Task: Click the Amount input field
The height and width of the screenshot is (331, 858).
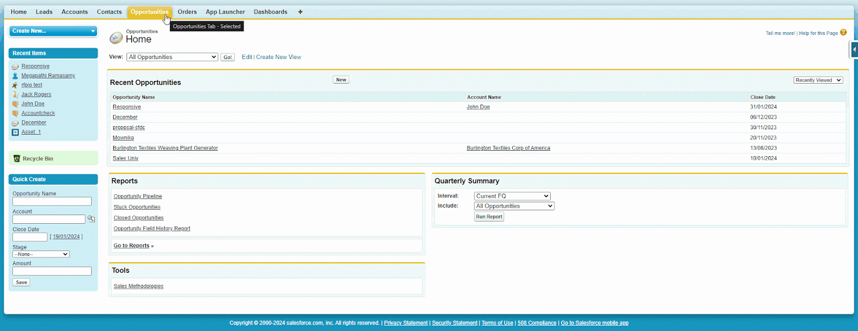Action: 52,271
